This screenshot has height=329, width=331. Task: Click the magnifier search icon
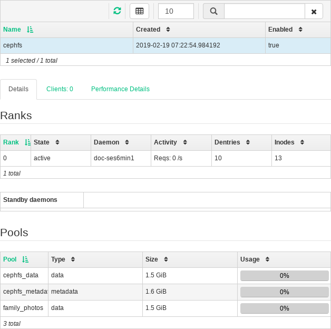coord(213,11)
